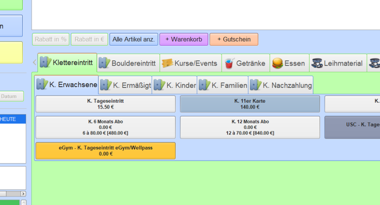This screenshot has height=205, width=380.
Task: Select the yellow ticket icon for Kurse/Events
Action: pyautogui.click(x=167, y=63)
